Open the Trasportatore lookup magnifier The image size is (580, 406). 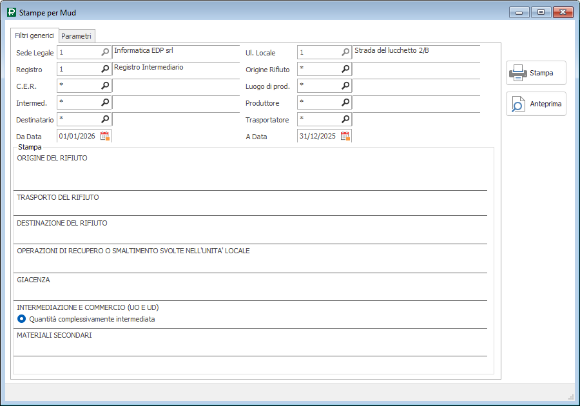click(x=345, y=119)
